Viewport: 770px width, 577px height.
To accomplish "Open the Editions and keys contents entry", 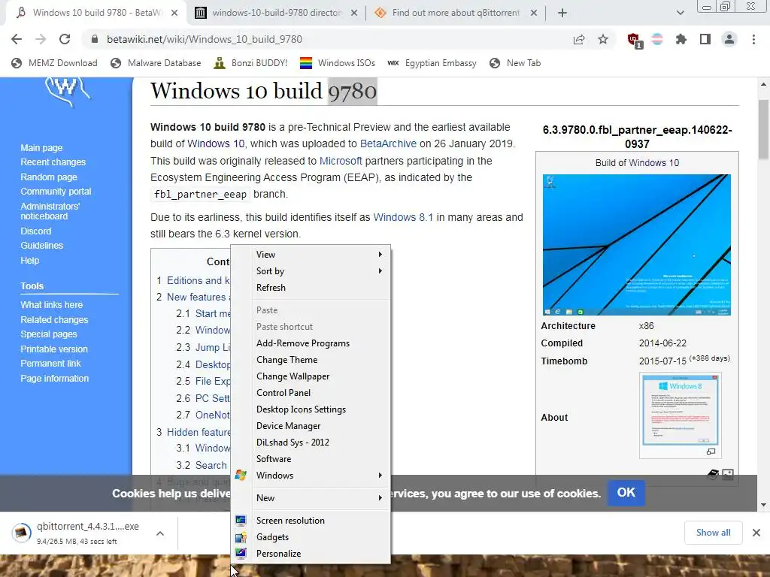I will click(198, 280).
